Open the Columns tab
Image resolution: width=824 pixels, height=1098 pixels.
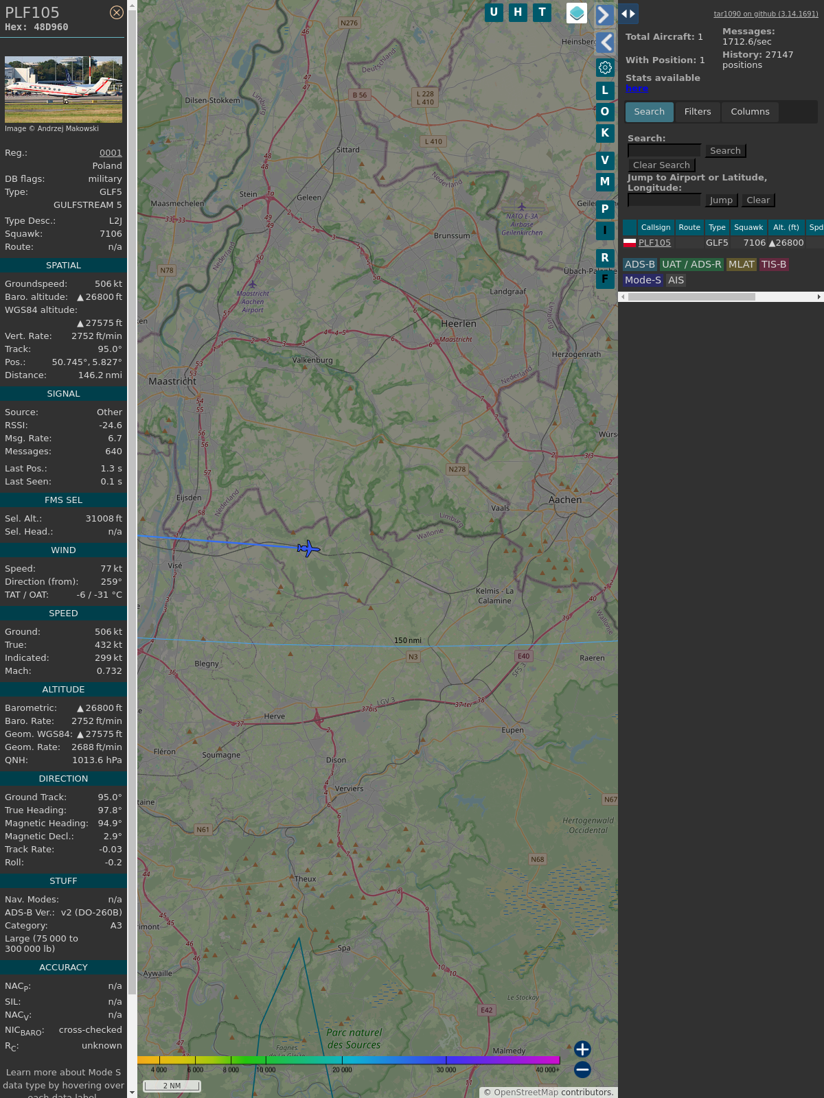[x=750, y=112]
